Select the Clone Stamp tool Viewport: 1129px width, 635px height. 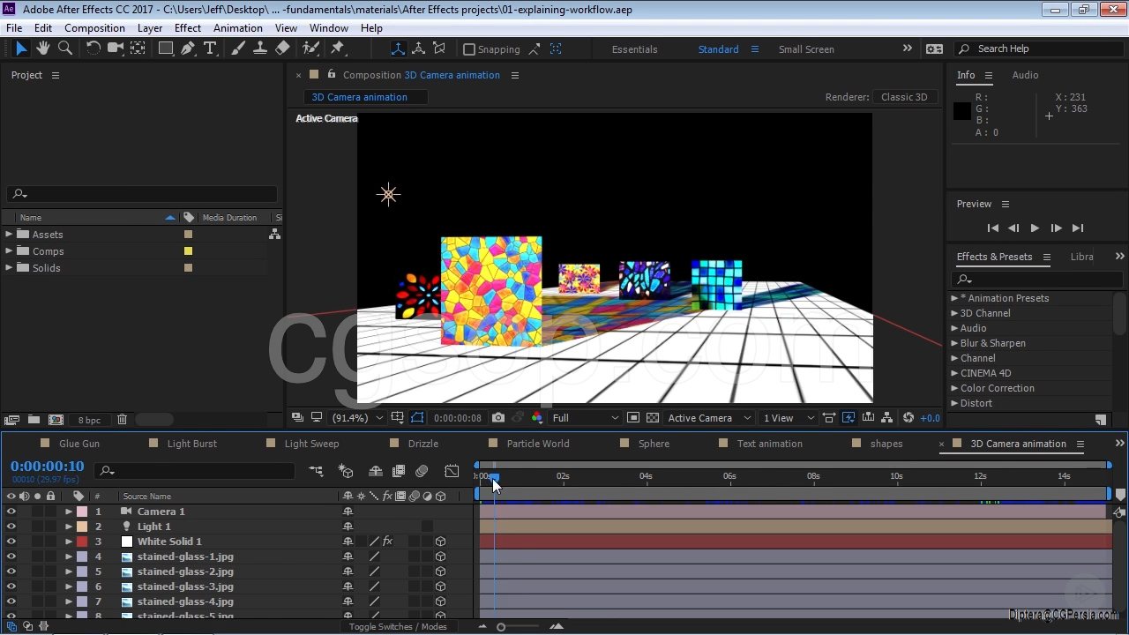click(x=260, y=49)
